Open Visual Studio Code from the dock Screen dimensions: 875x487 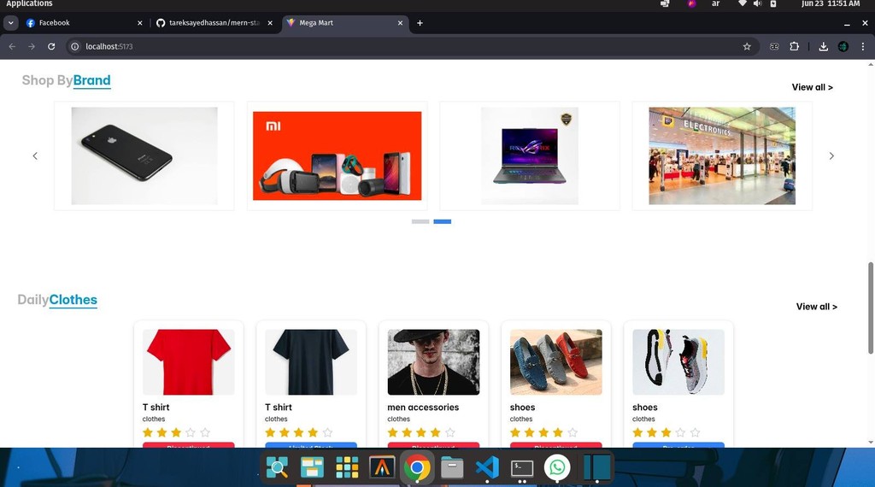tap(486, 467)
